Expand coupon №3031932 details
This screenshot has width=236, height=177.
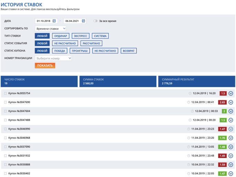coord(231,156)
